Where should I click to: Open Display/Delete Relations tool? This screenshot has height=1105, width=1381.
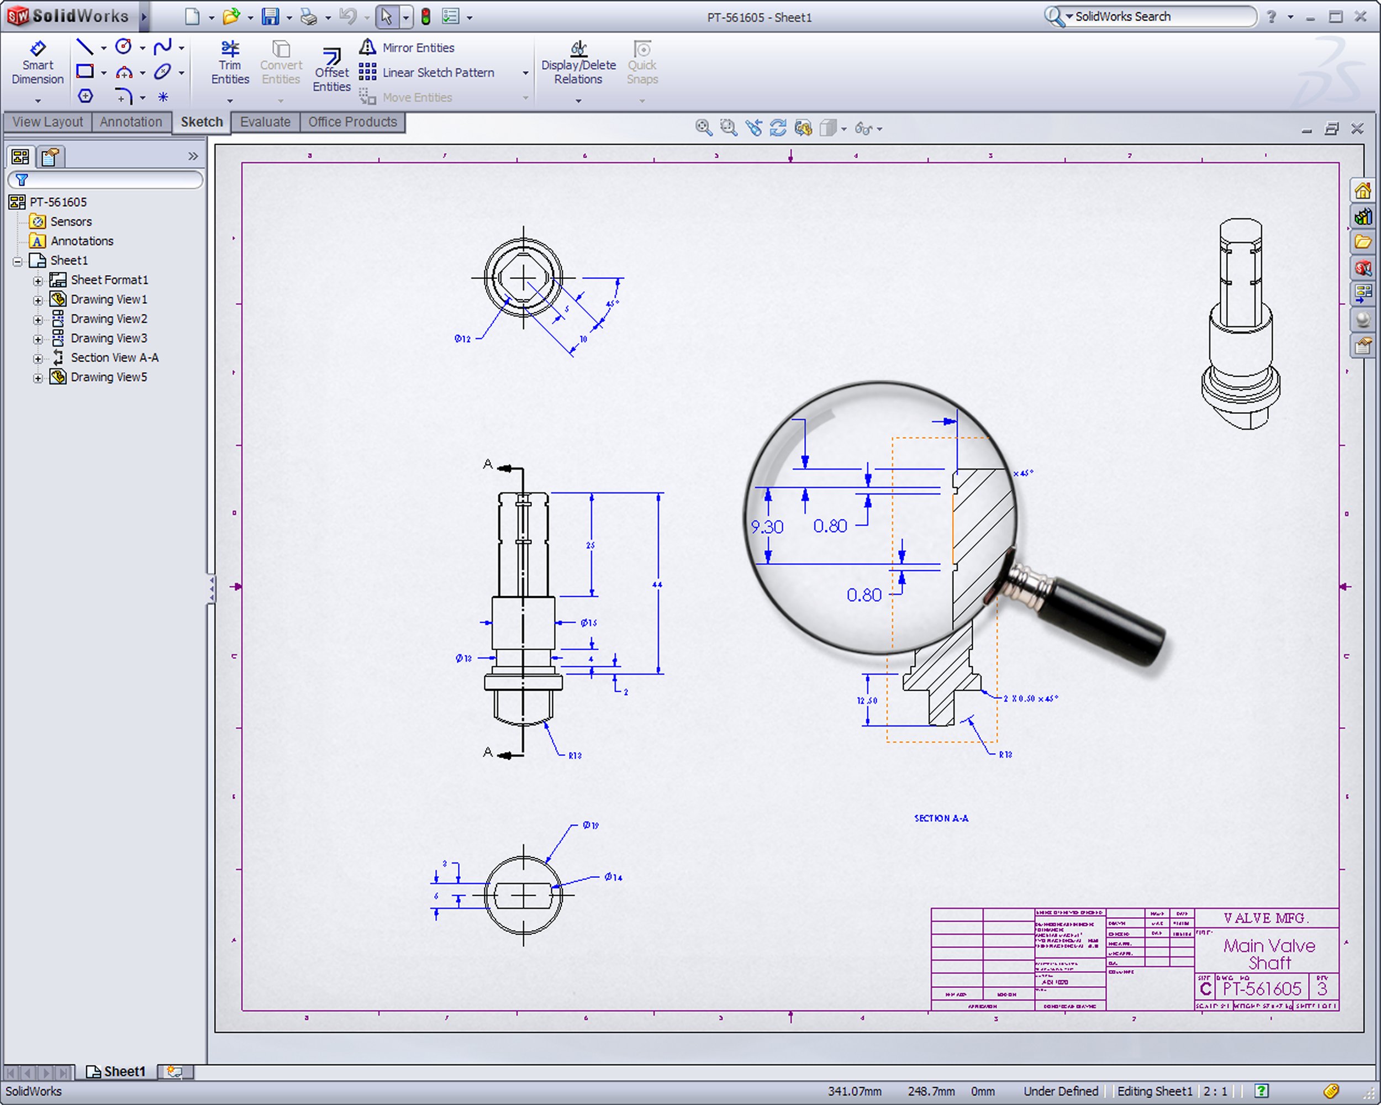(578, 64)
